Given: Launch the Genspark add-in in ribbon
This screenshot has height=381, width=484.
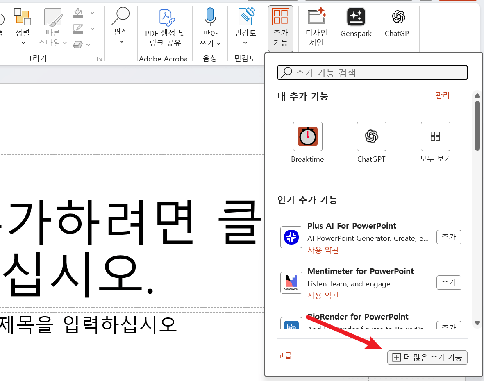Looking at the screenshot, I should click(x=356, y=23).
